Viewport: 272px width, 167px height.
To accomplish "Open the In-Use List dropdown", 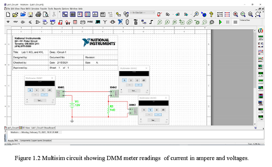I will click(142, 13).
